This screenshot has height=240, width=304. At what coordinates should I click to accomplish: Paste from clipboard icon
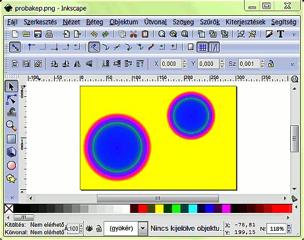click(x=145, y=34)
